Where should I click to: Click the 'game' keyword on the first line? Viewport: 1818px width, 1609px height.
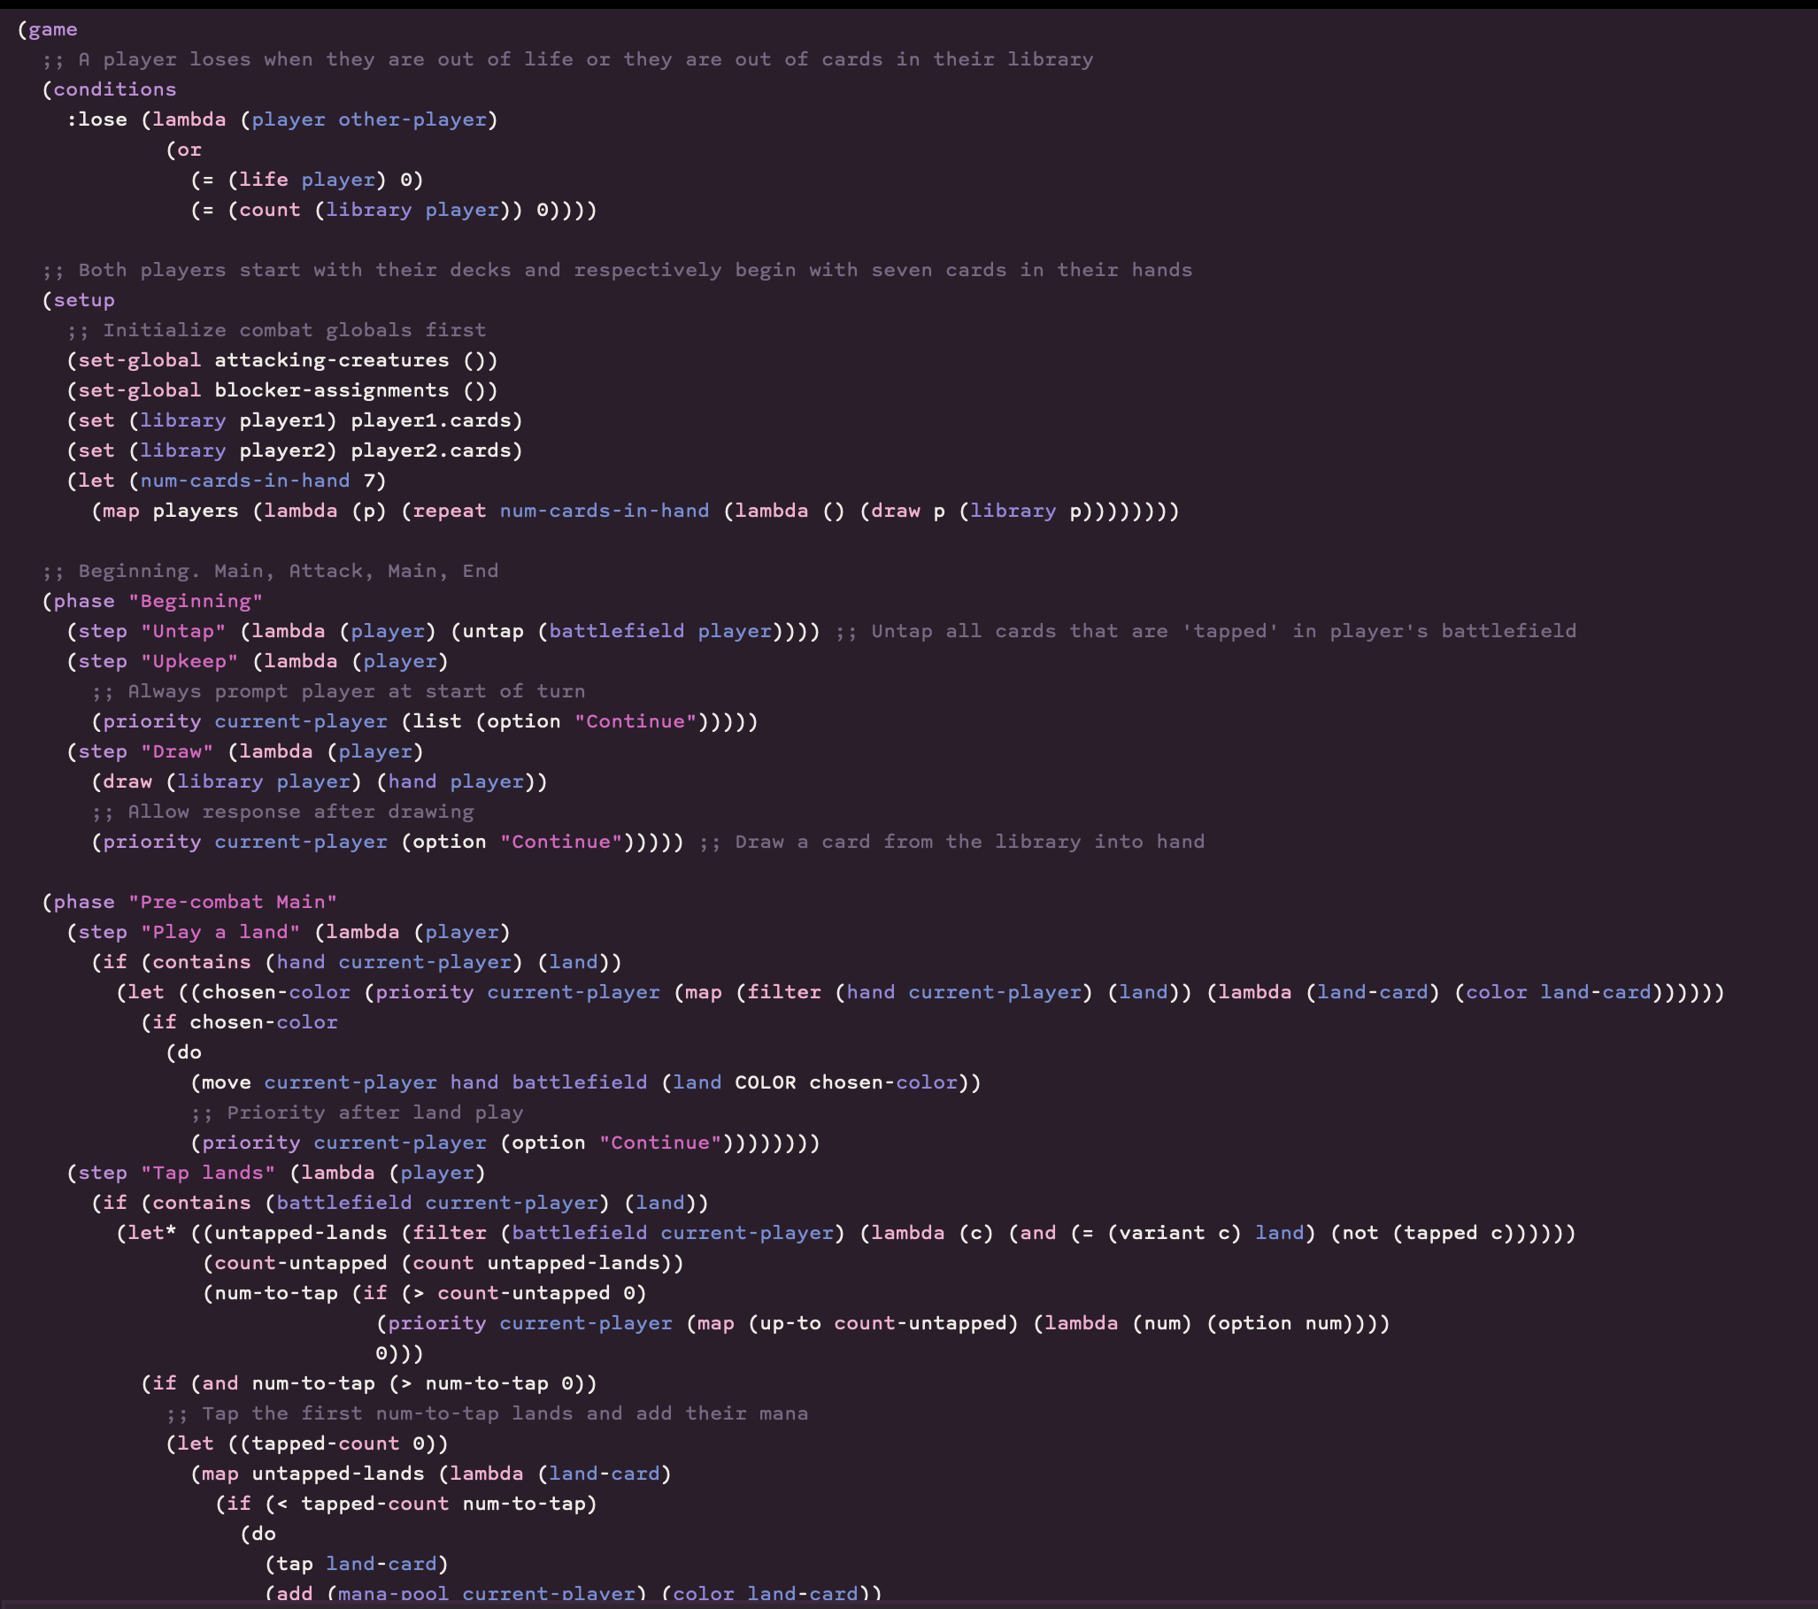click(x=52, y=29)
